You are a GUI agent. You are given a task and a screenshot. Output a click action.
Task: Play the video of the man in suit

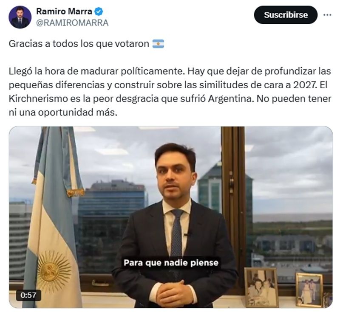(x=171, y=217)
